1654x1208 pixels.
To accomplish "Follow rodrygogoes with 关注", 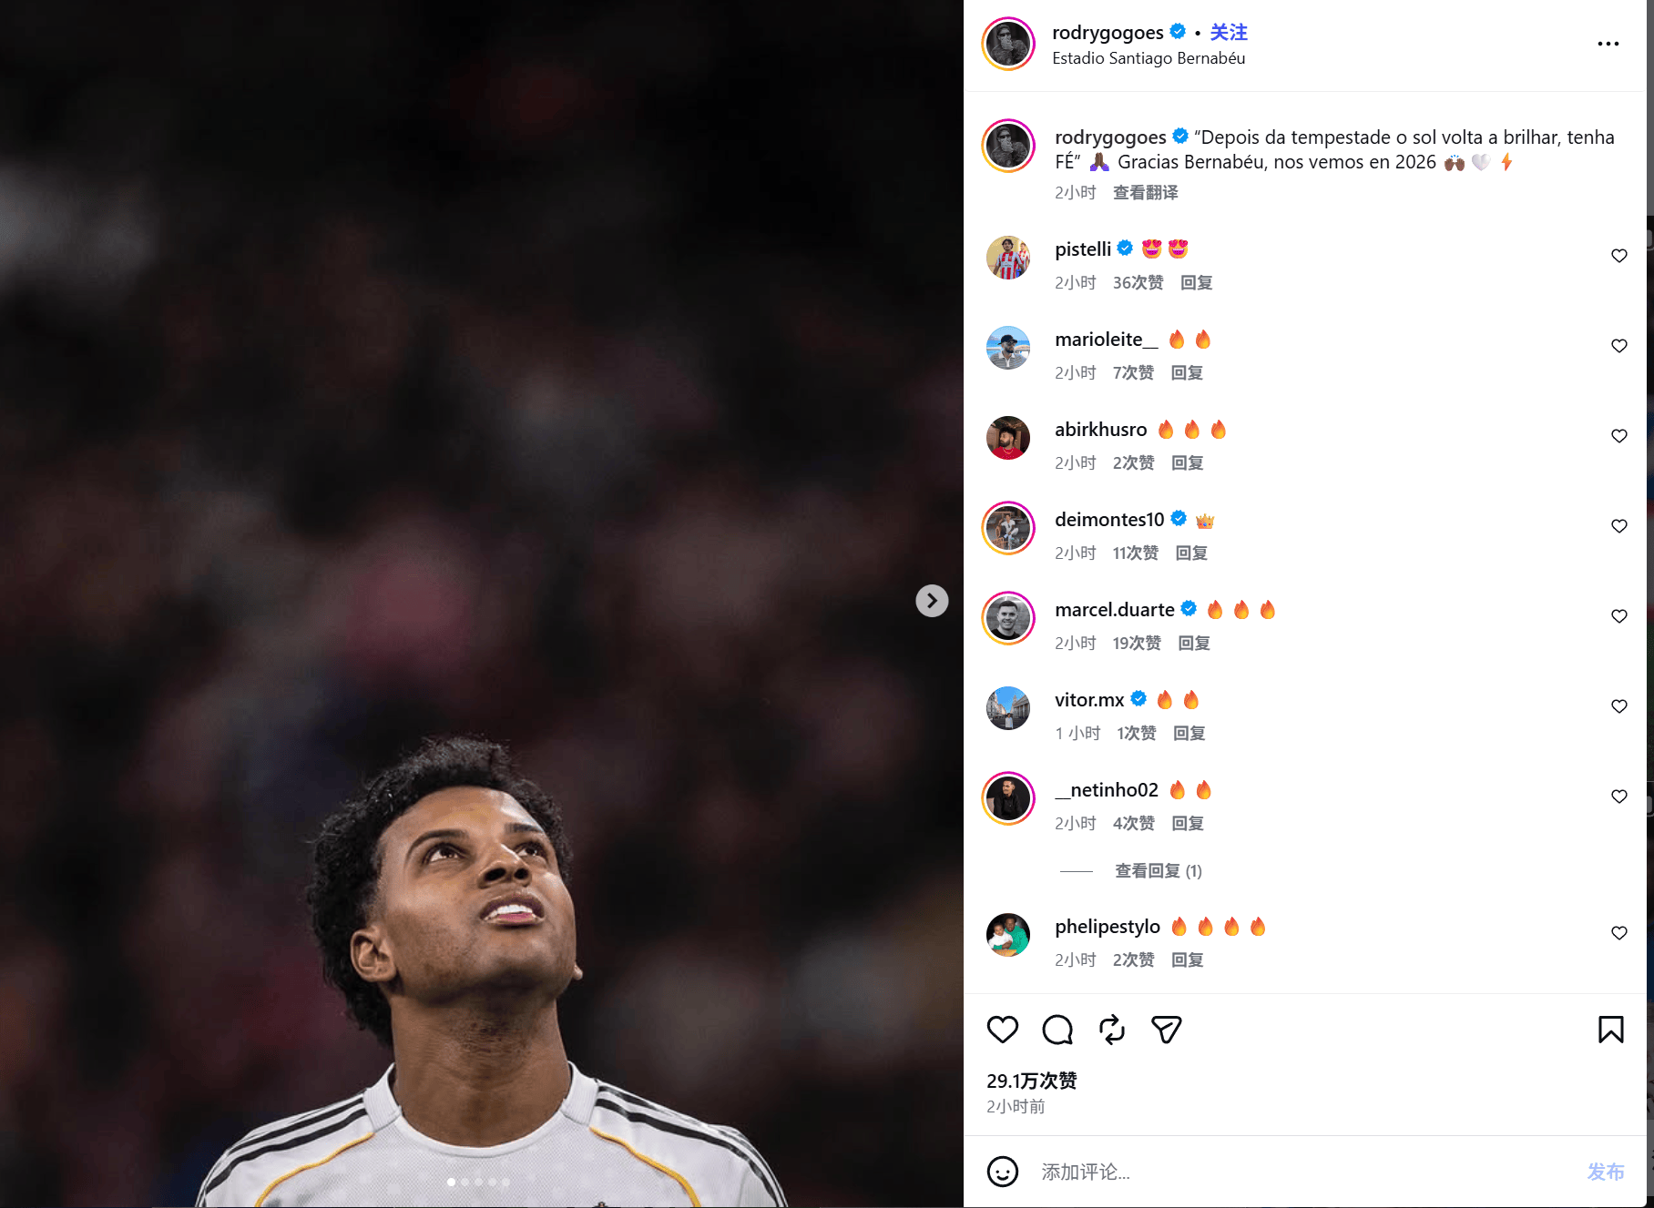I will coord(1229,33).
